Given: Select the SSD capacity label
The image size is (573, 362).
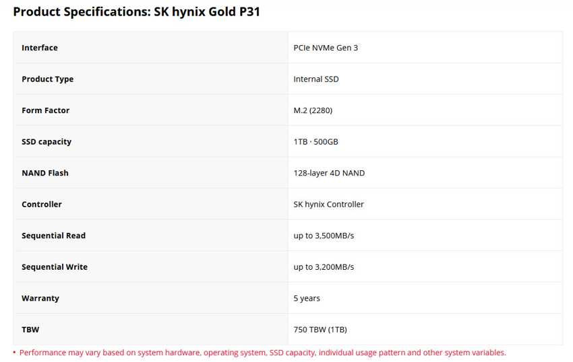Looking at the screenshot, I should pos(47,142).
